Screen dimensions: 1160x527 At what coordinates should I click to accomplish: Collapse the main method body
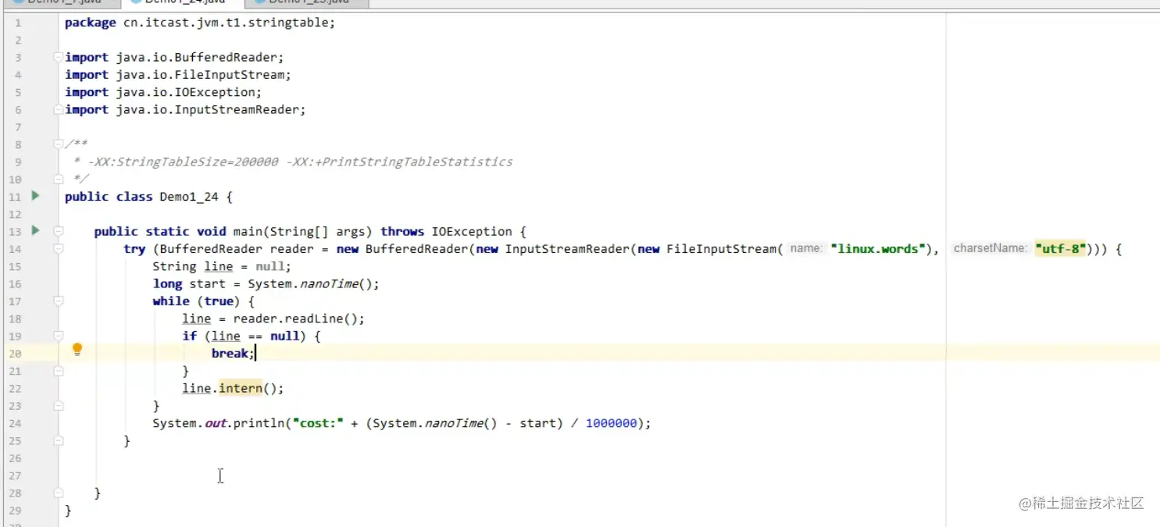(58, 231)
